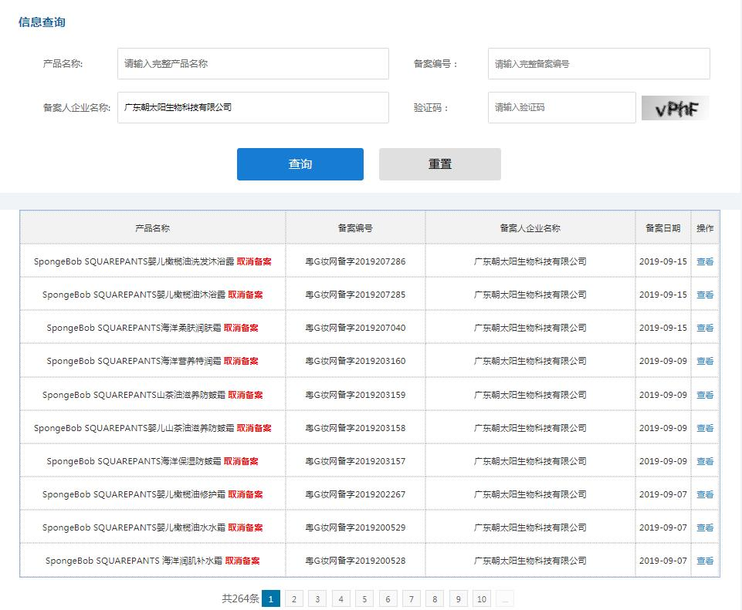Click the pagination ellipsis button
Screen dimensions: 742x610
point(505,599)
